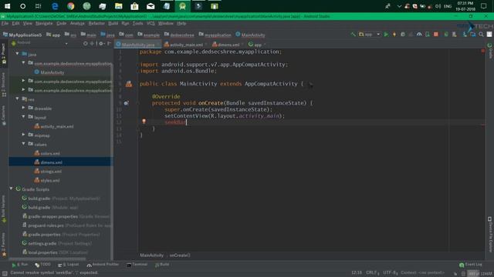
Task: Open the Project tool window side tab
Action: [x=4, y=54]
